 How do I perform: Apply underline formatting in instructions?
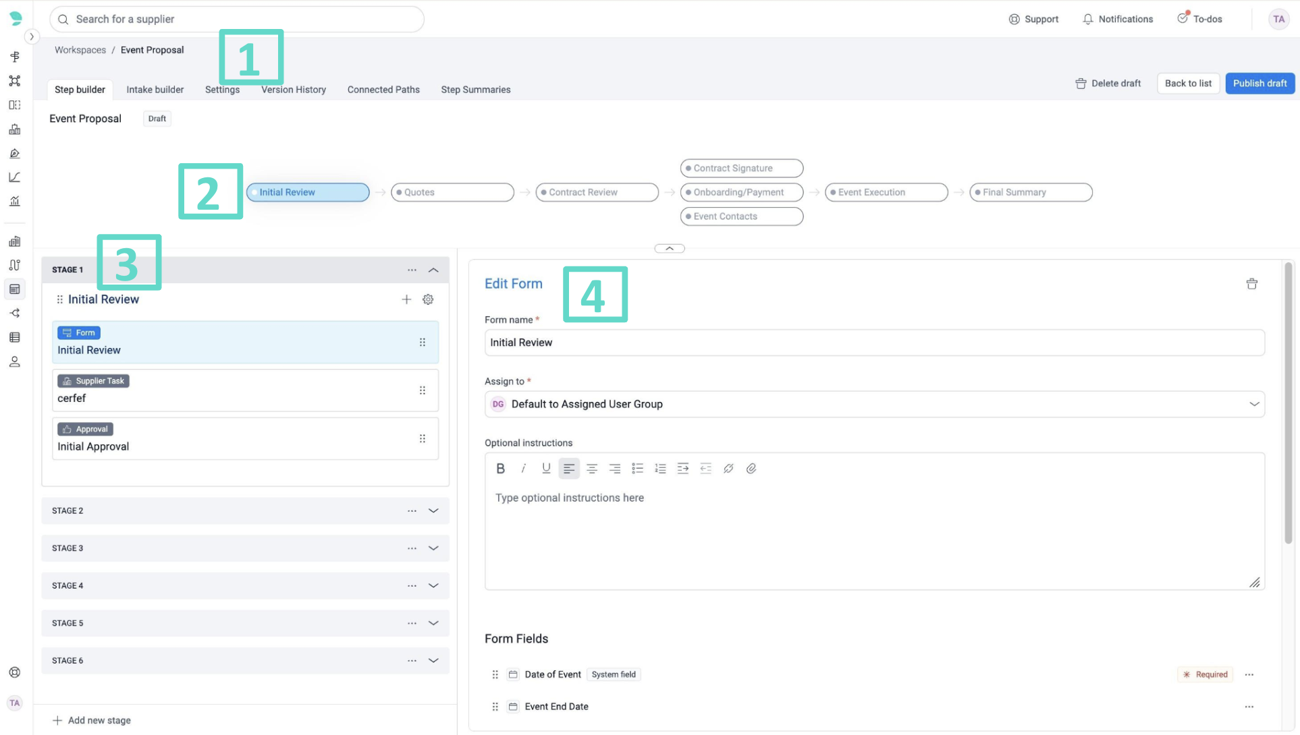click(546, 469)
